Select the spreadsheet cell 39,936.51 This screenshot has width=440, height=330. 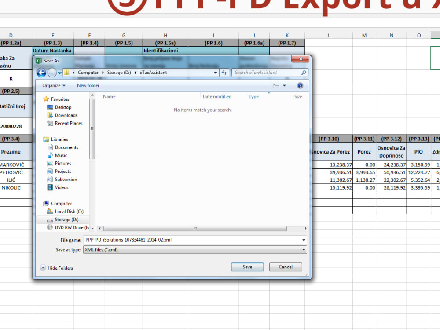(x=332, y=172)
